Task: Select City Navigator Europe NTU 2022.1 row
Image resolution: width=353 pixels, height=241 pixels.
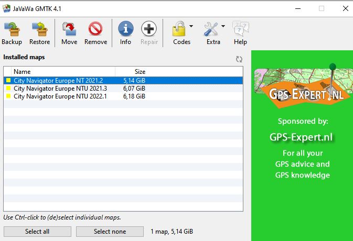Action: [x=123, y=96]
